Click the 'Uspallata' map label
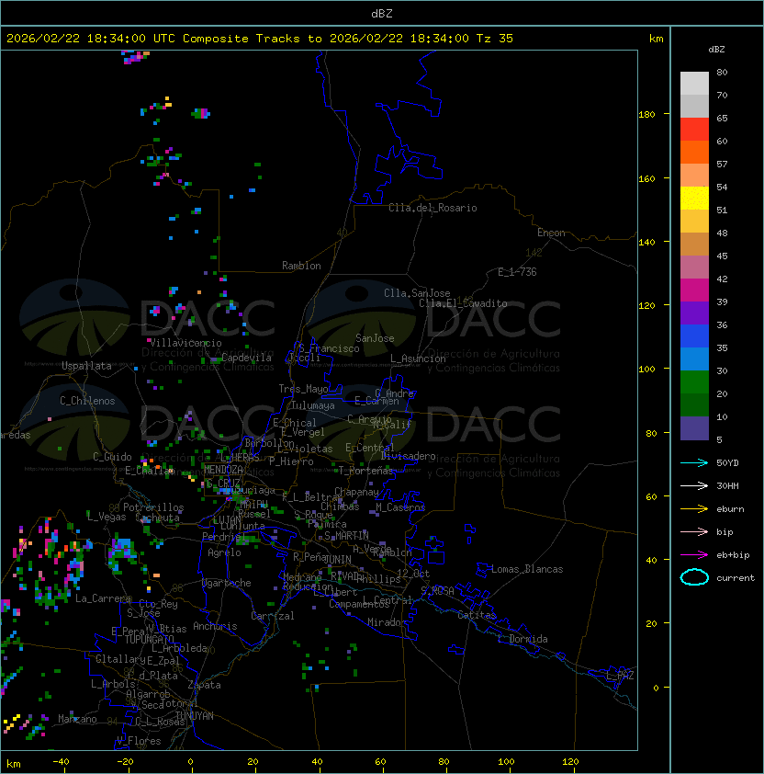 tap(86, 366)
